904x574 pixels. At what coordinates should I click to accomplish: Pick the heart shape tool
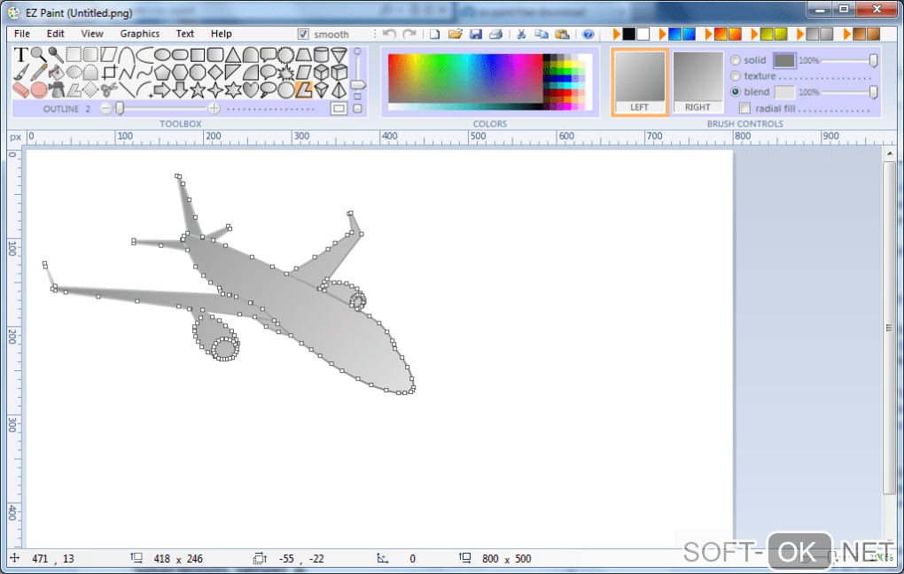250,89
